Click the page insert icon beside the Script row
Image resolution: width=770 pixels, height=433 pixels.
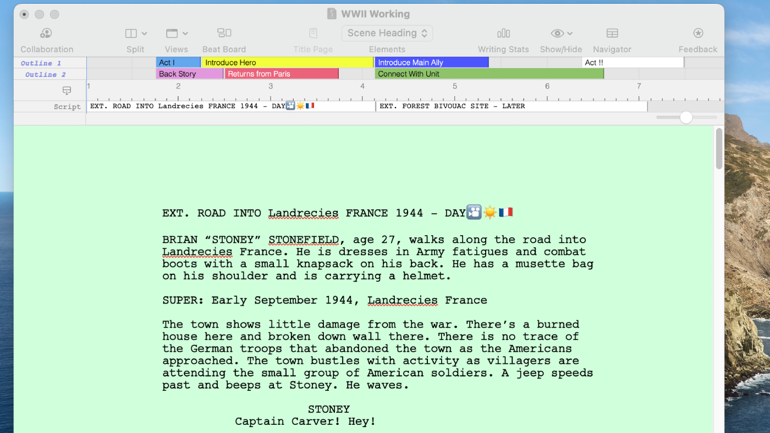(67, 90)
